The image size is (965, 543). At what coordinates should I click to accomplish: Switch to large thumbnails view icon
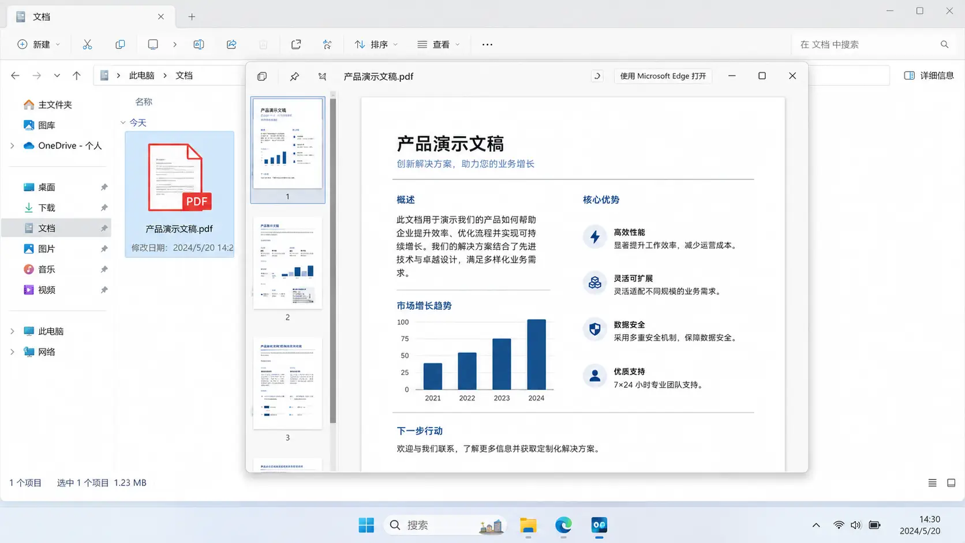coord(951,483)
